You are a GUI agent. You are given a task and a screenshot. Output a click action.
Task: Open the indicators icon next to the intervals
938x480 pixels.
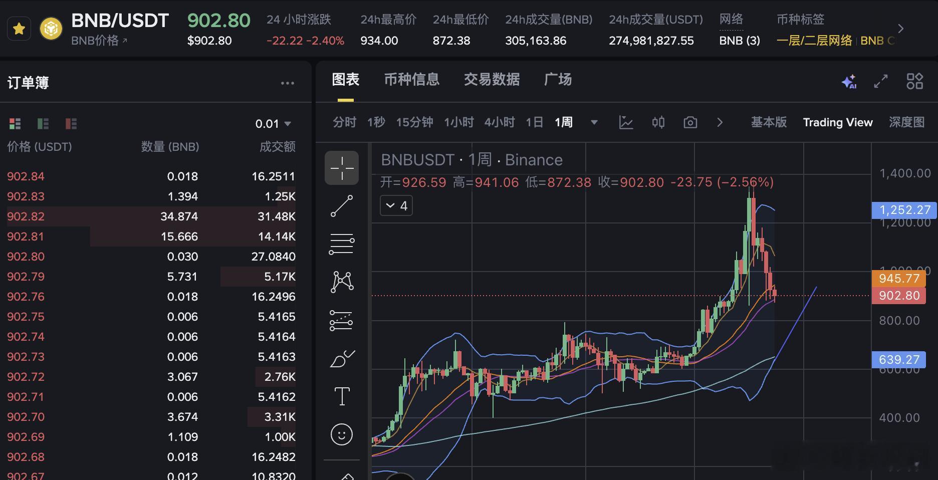click(627, 122)
